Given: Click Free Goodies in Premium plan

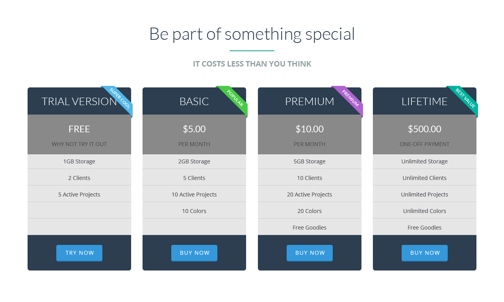Looking at the screenshot, I should 309,228.
